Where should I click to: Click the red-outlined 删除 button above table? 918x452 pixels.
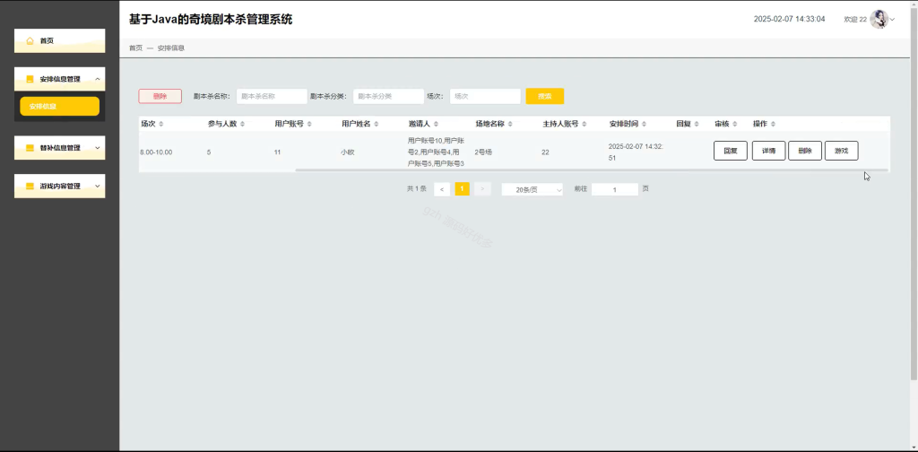[x=160, y=97]
